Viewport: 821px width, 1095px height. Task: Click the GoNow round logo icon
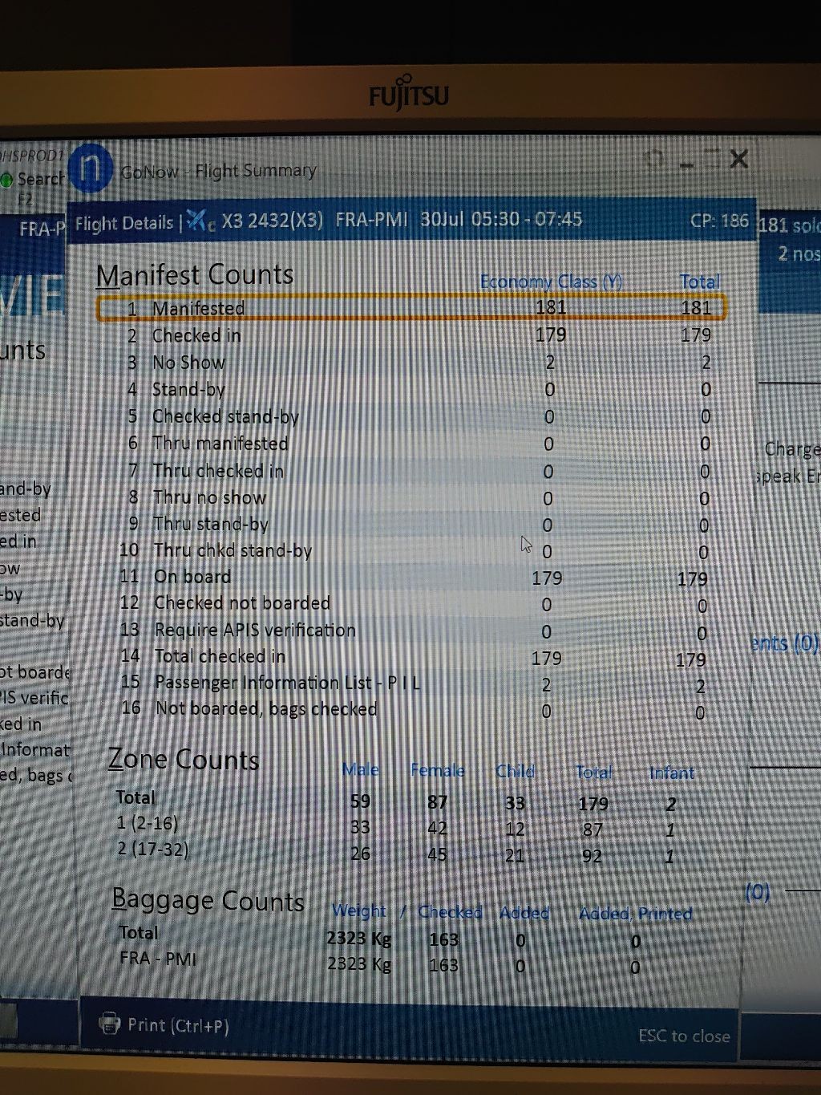tap(90, 168)
